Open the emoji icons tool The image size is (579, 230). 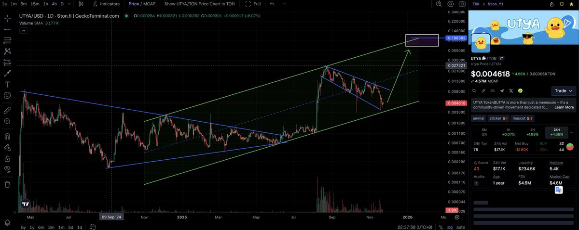7,95
